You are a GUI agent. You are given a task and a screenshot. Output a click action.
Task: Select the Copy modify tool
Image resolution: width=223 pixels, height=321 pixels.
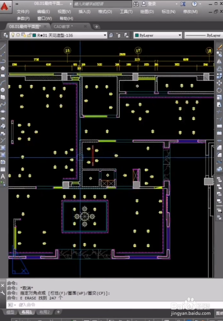(219, 54)
